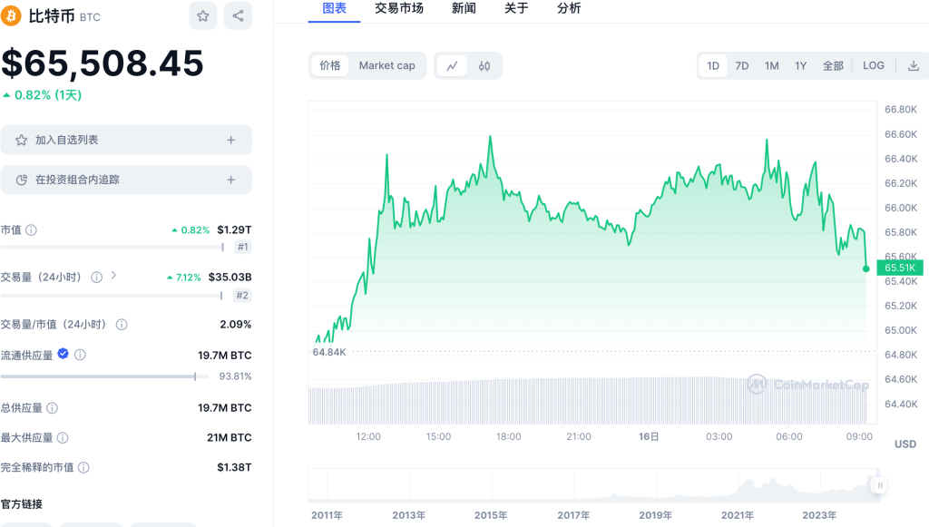Select the 7D time range button
Viewport: 929px width, 527px height.
click(741, 65)
